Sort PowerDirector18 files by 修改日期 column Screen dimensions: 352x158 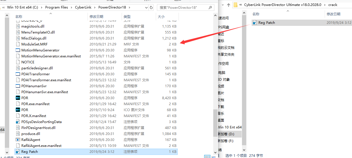pos(96,17)
